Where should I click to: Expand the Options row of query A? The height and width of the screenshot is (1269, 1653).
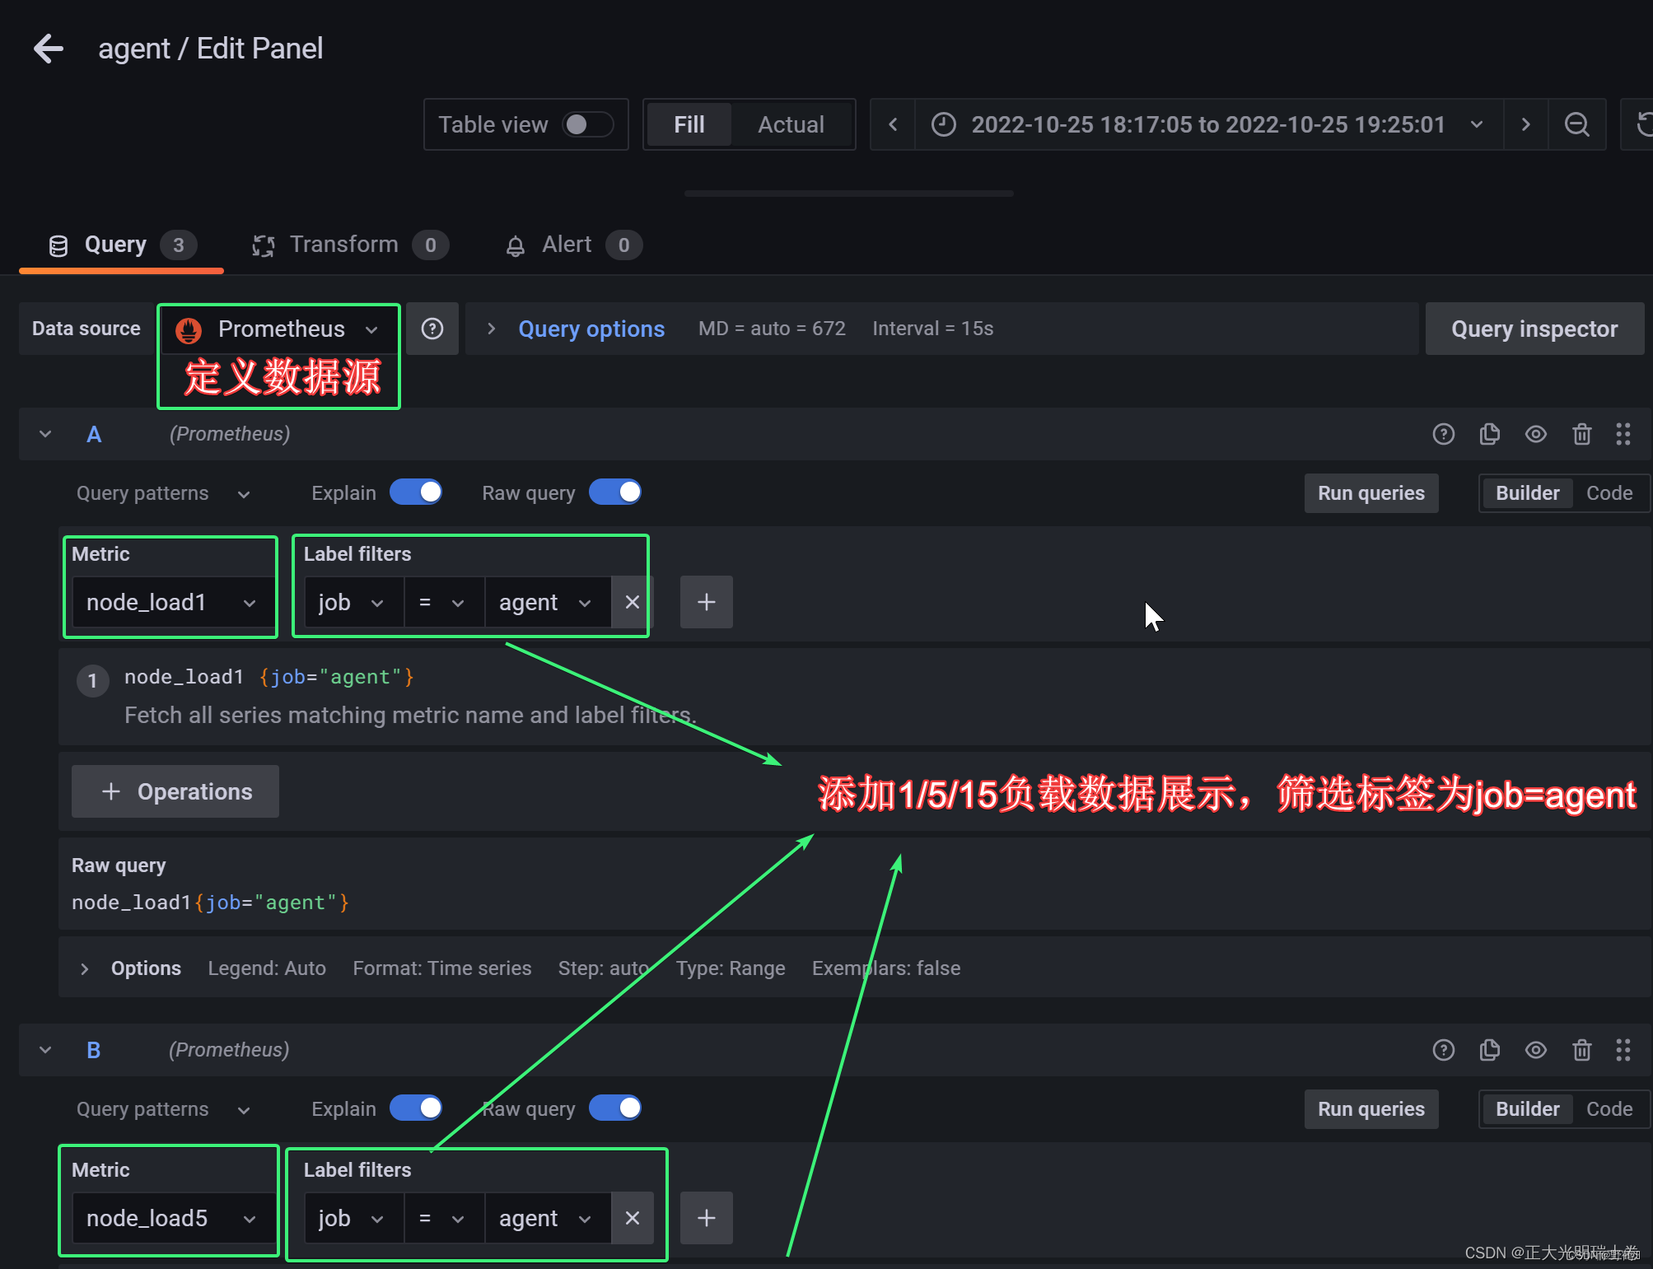(x=85, y=968)
